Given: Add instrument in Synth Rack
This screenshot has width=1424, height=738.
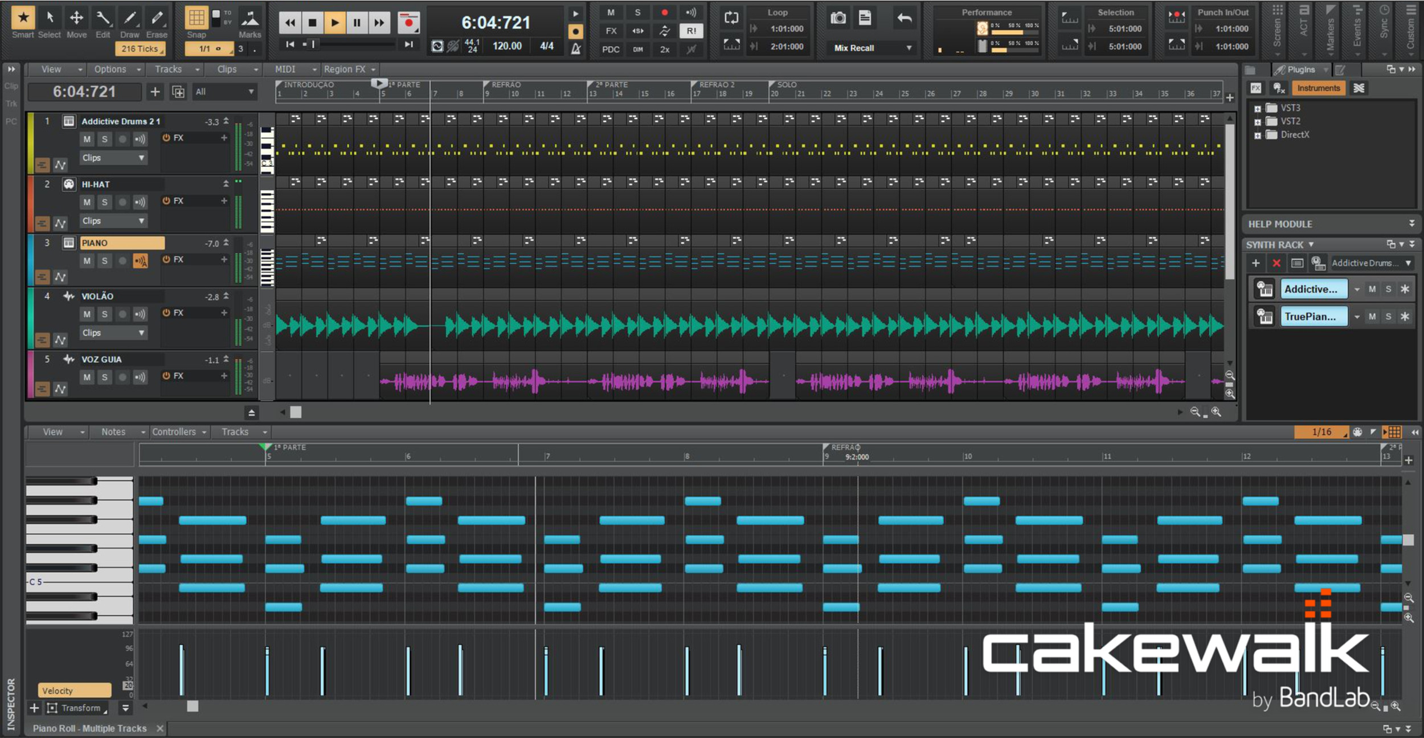Looking at the screenshot, I should pyautogui.click(x=1255, y=263).
